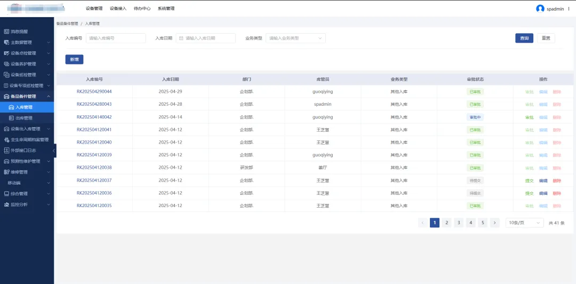The image size is (576, 284).
Task: Click the 入库管理 submenu icon
Action: (11, 107)
